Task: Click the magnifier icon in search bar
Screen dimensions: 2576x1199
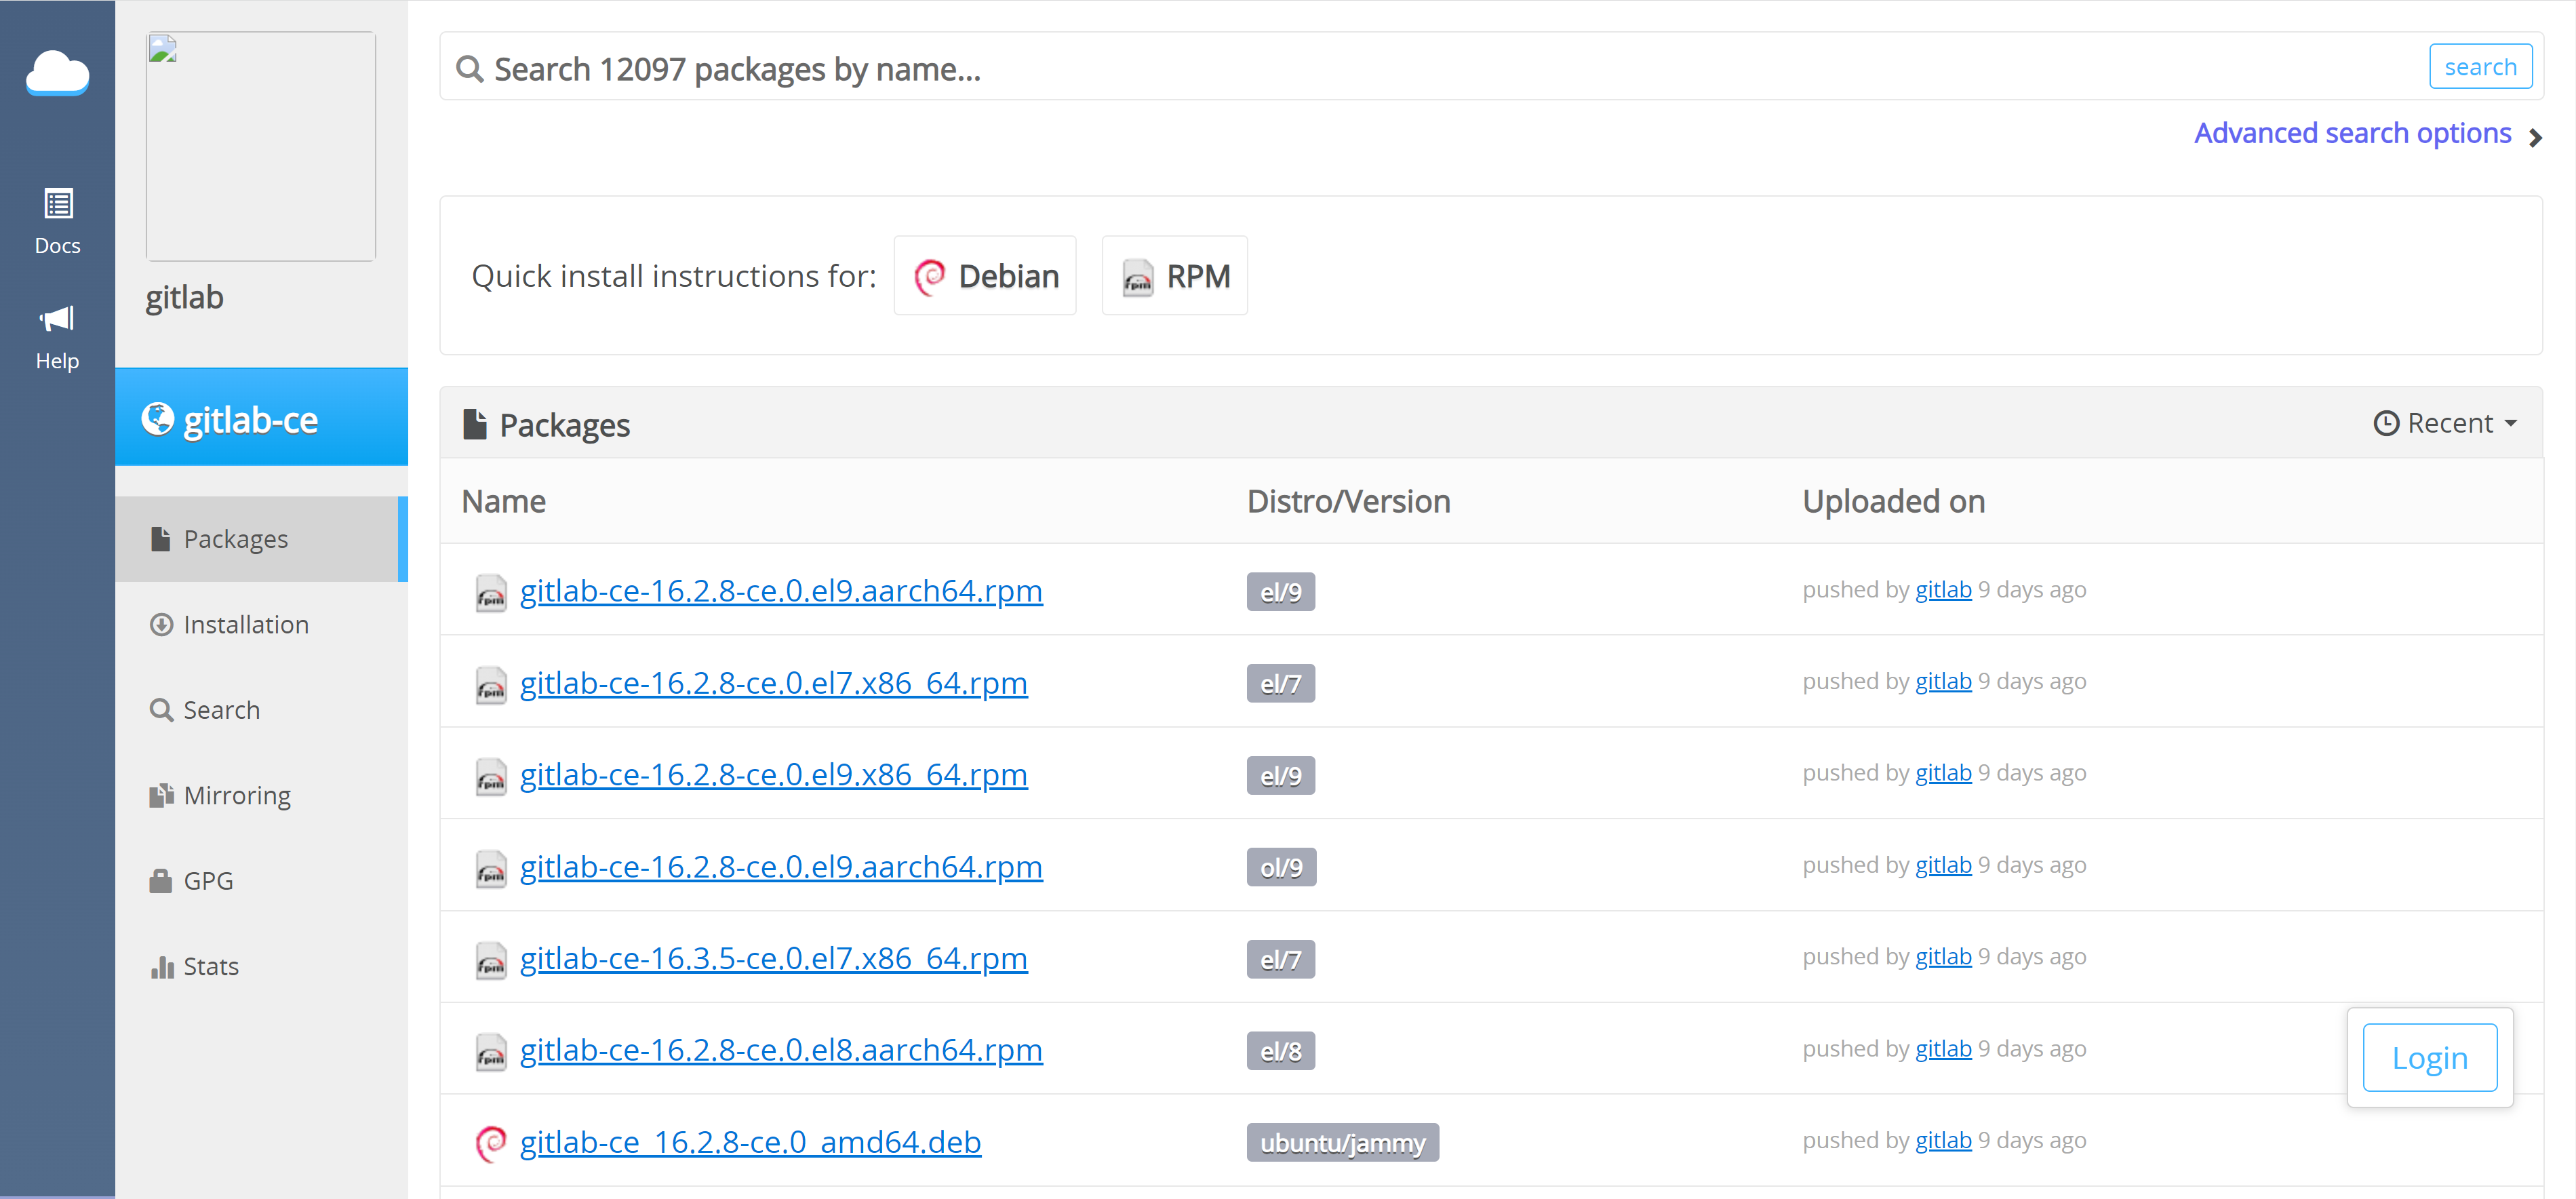Action: [469, 69]
